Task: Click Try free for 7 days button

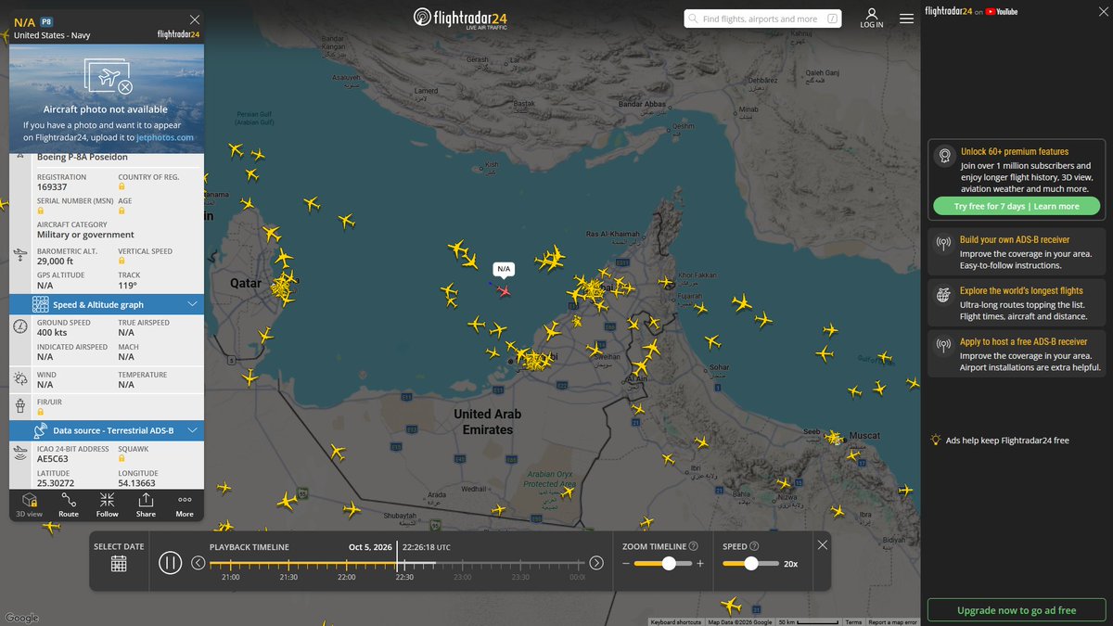Action: pyautogui.click(x=1017, y=206)
